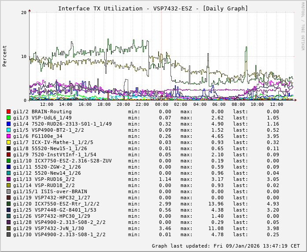This screenshot has width=307, height=252.
Task: Click the 00:00 time axis label
Action: [162, 104]
